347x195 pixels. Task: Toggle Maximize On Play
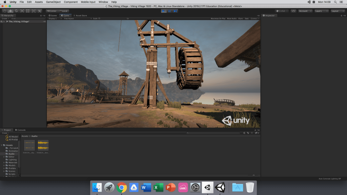219,19
